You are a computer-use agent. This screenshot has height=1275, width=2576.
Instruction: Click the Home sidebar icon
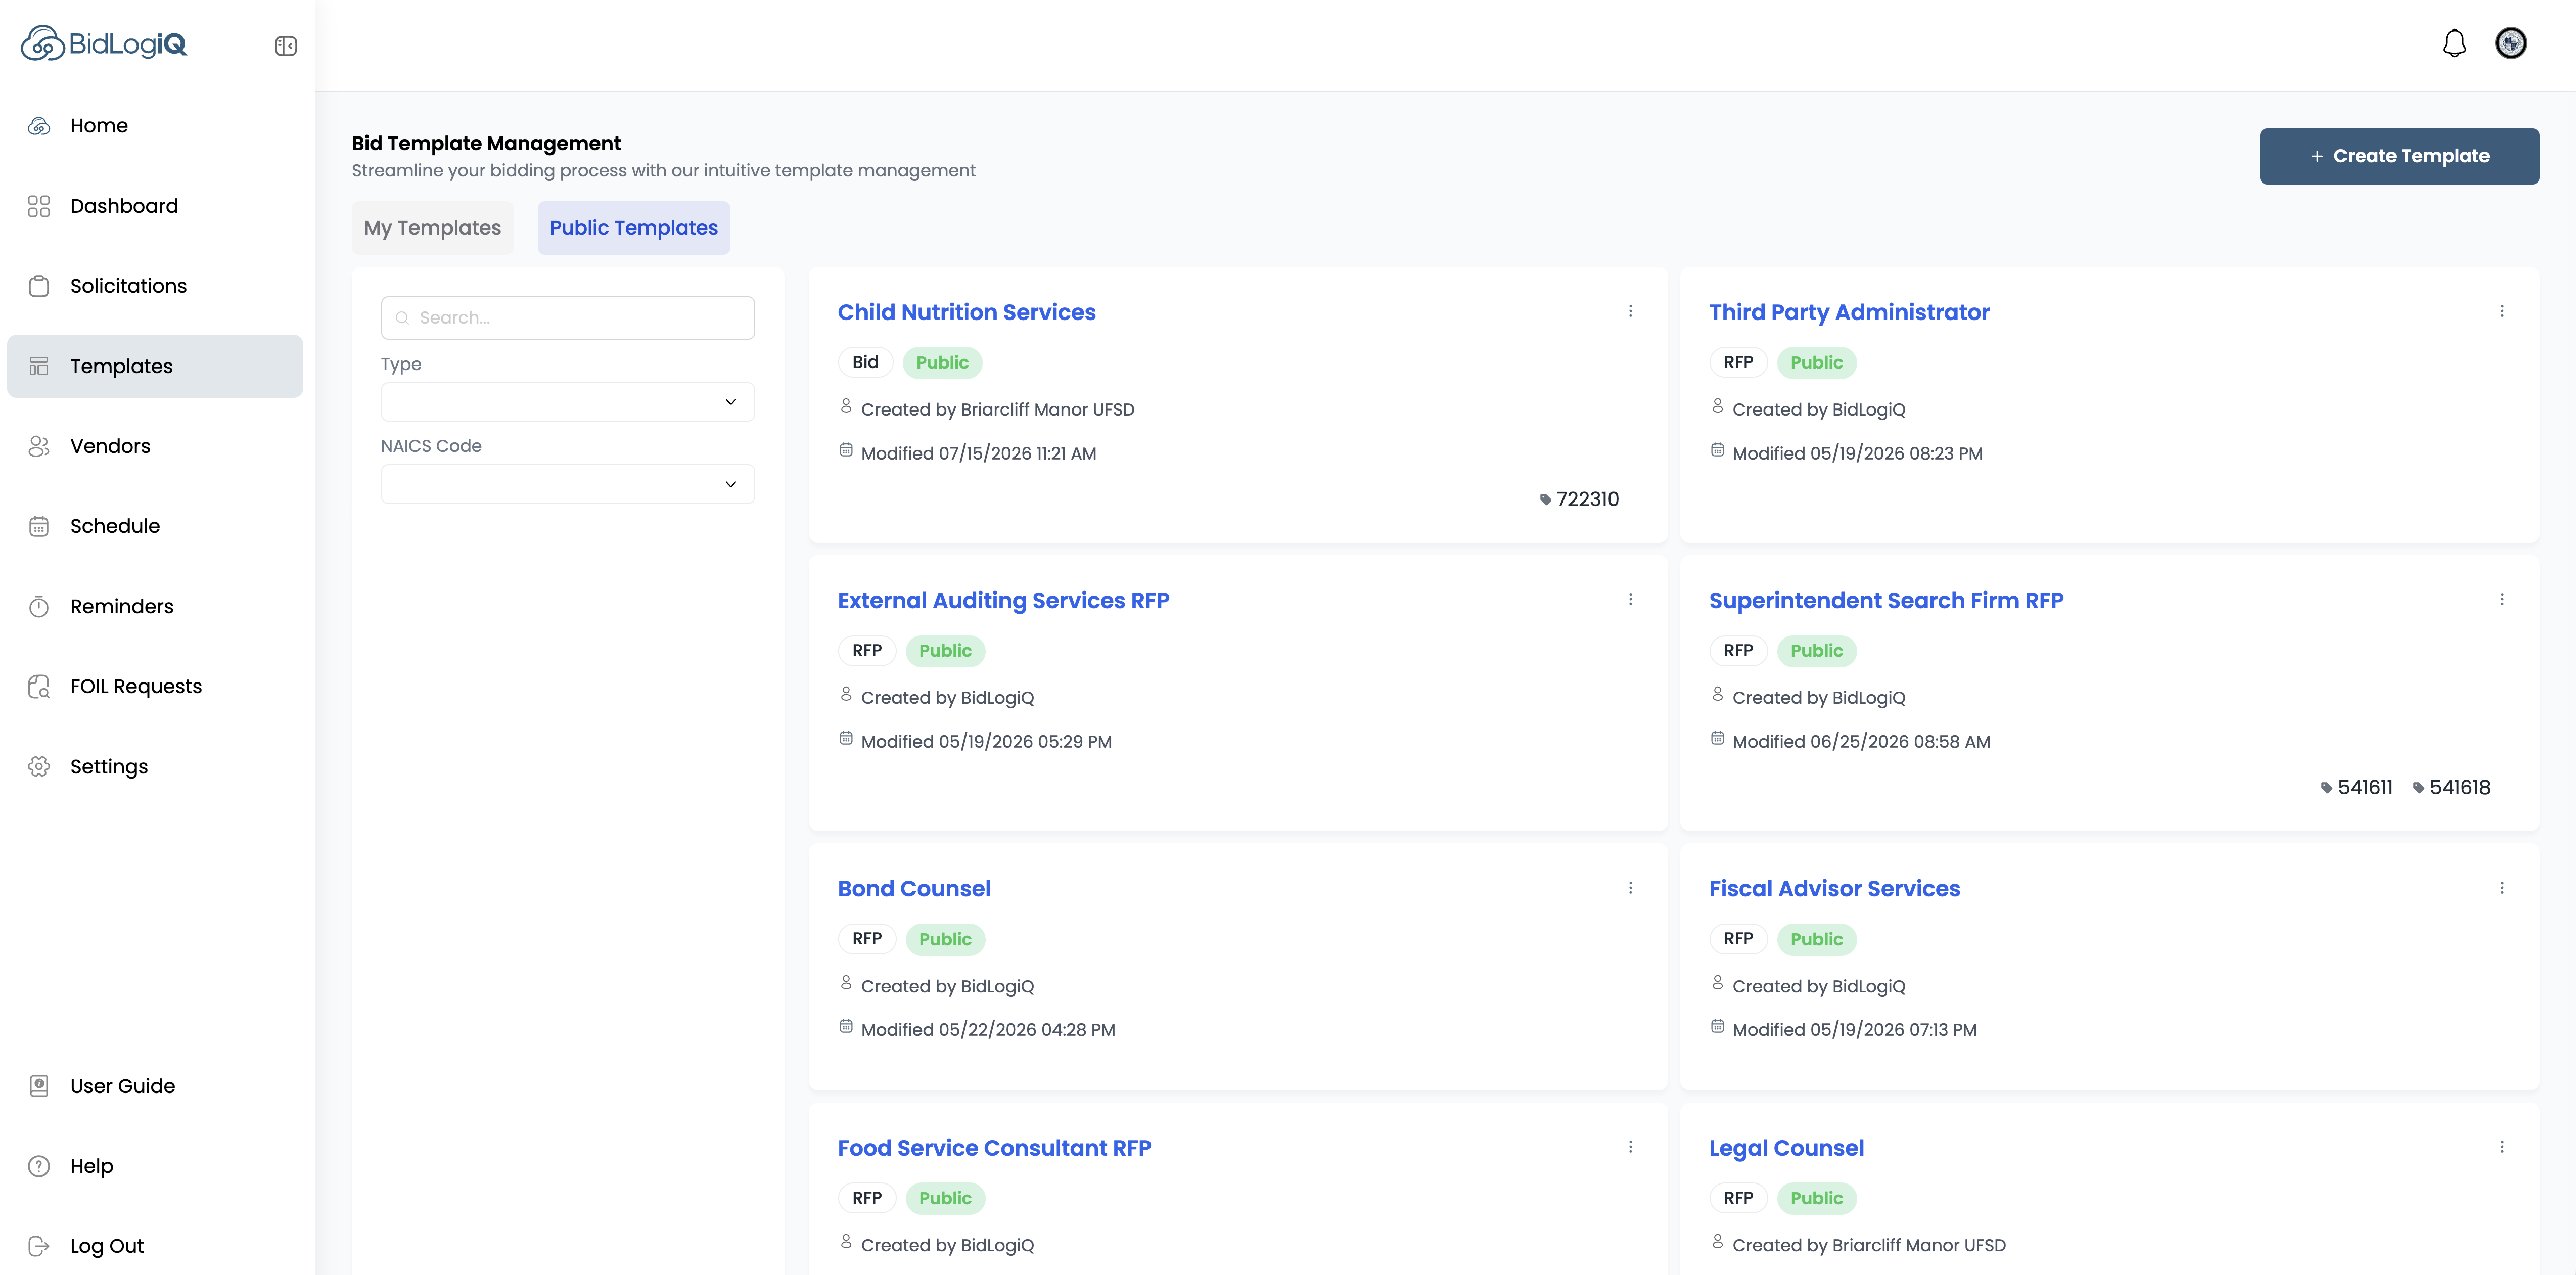coord(39,126)
